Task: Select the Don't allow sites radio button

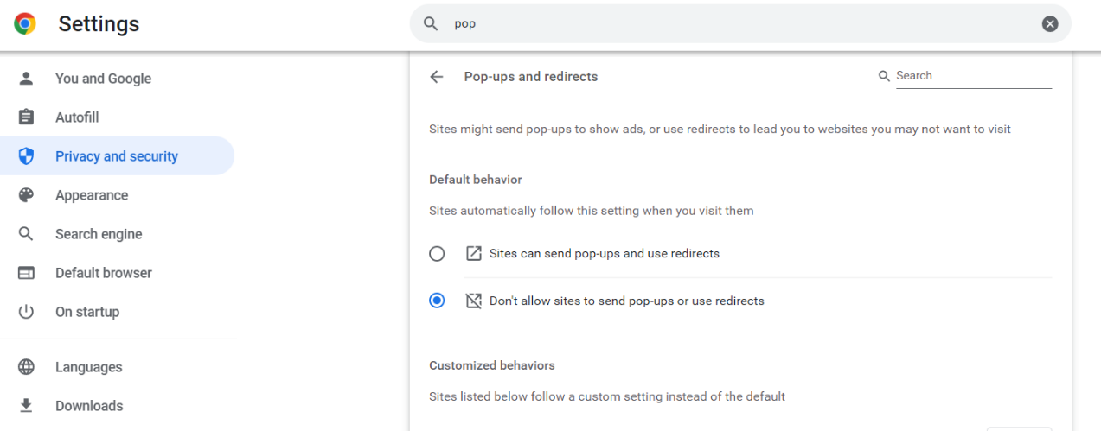Action: (x=437, y=301)
